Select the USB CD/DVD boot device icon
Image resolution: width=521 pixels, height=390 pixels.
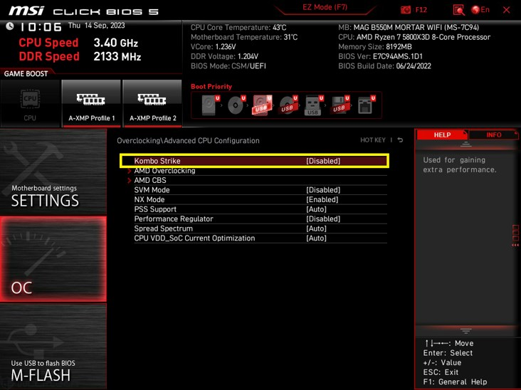[x=288, y=105]
